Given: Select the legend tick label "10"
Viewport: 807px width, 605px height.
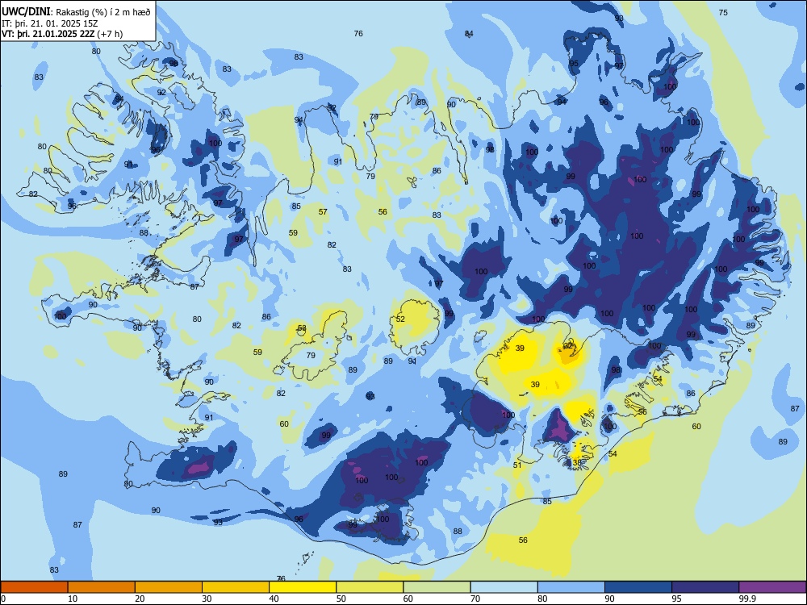Looking at the screenshot, I should [x=73, y=599].
